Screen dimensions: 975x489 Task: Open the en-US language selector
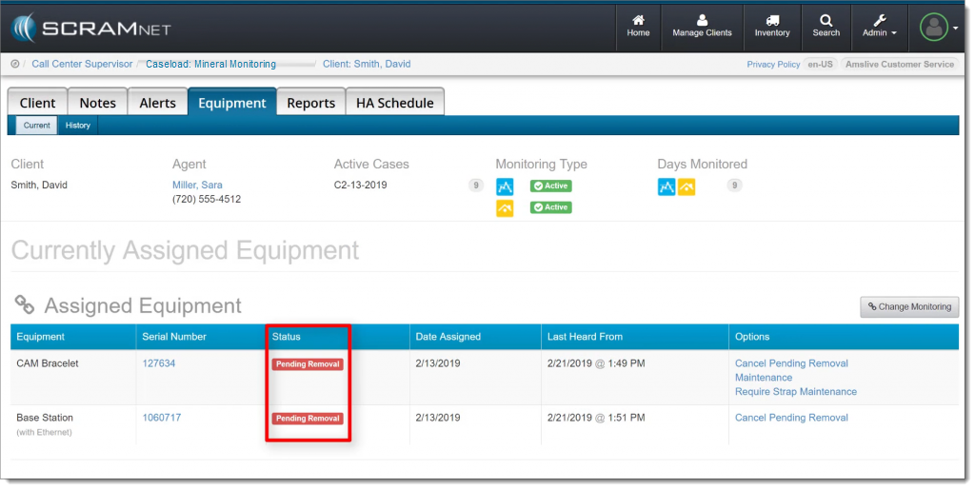click(x=821, y=65)
